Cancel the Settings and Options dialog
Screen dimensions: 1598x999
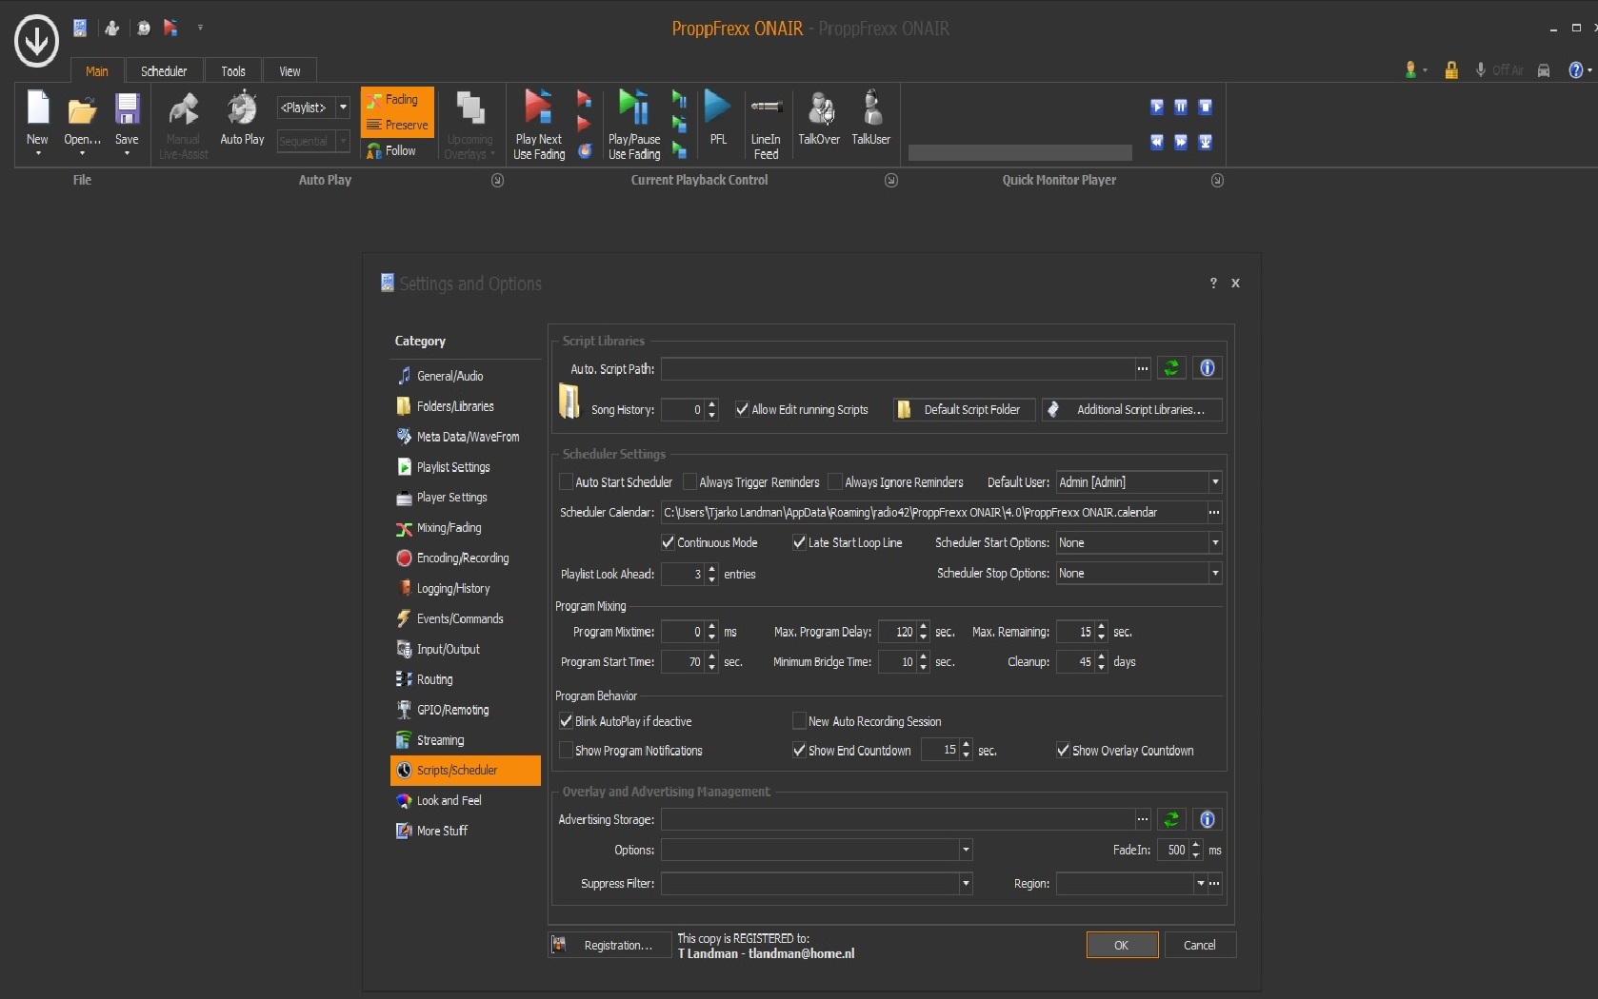coord(1200,945)
